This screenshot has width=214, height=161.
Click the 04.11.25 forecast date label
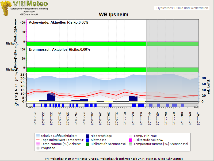click(150, 119)
